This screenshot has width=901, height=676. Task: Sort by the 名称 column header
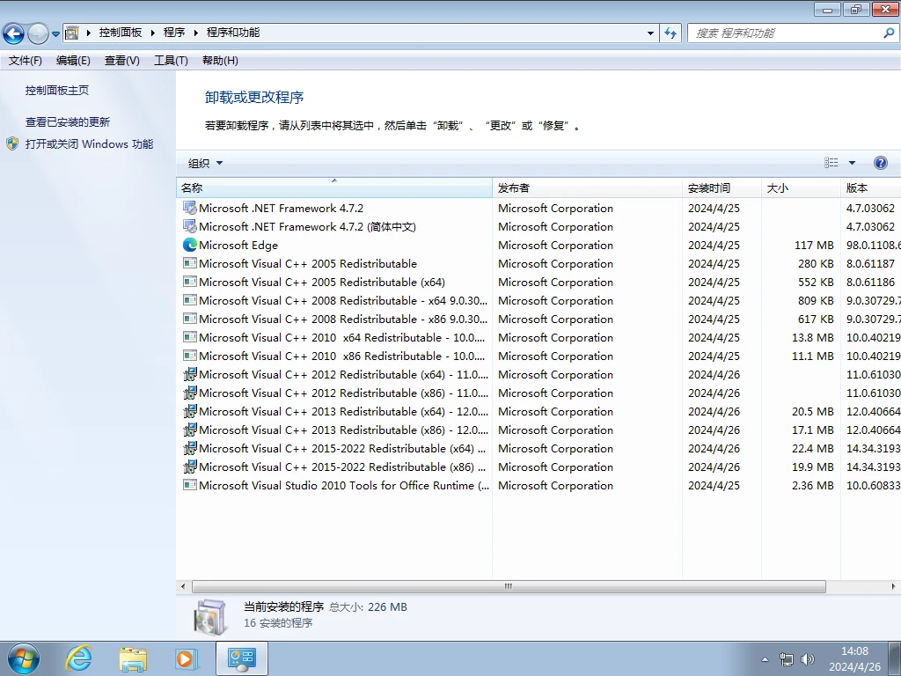coord(333,188)
